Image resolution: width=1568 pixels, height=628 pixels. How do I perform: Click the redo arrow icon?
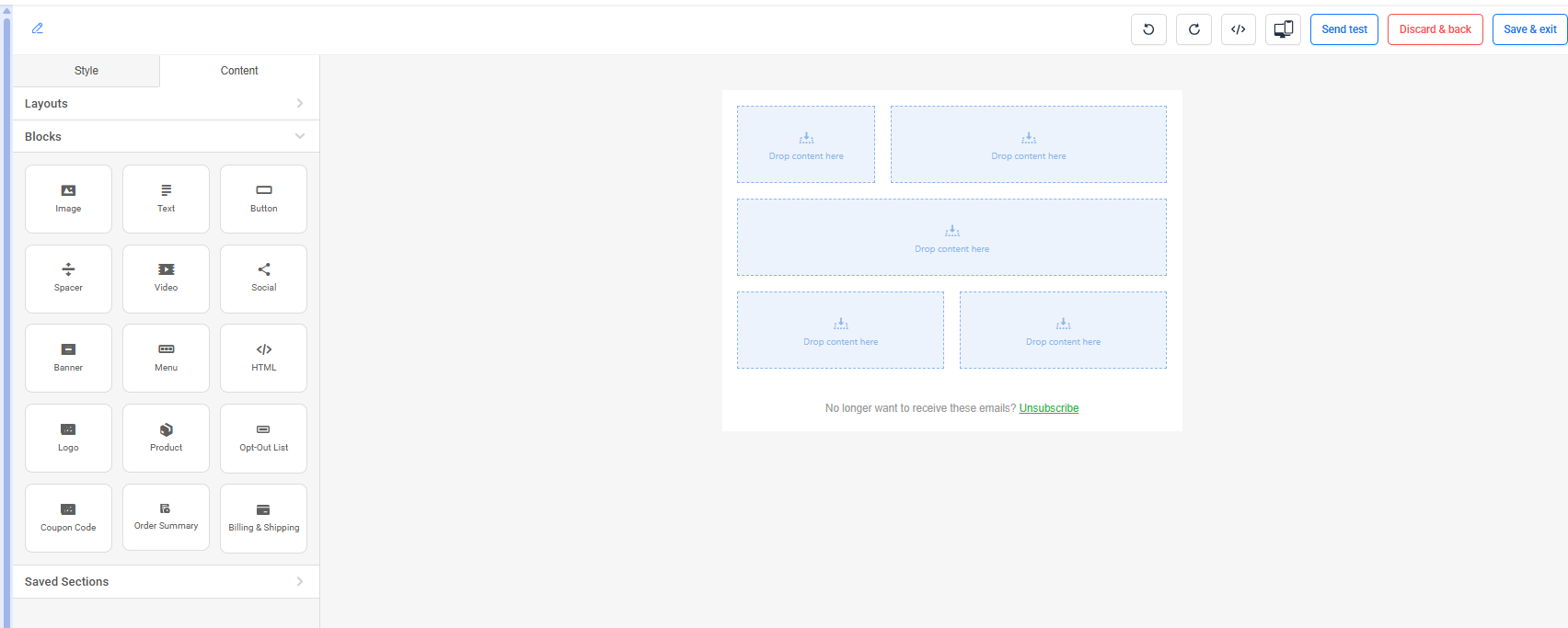tap(1193, 29)
